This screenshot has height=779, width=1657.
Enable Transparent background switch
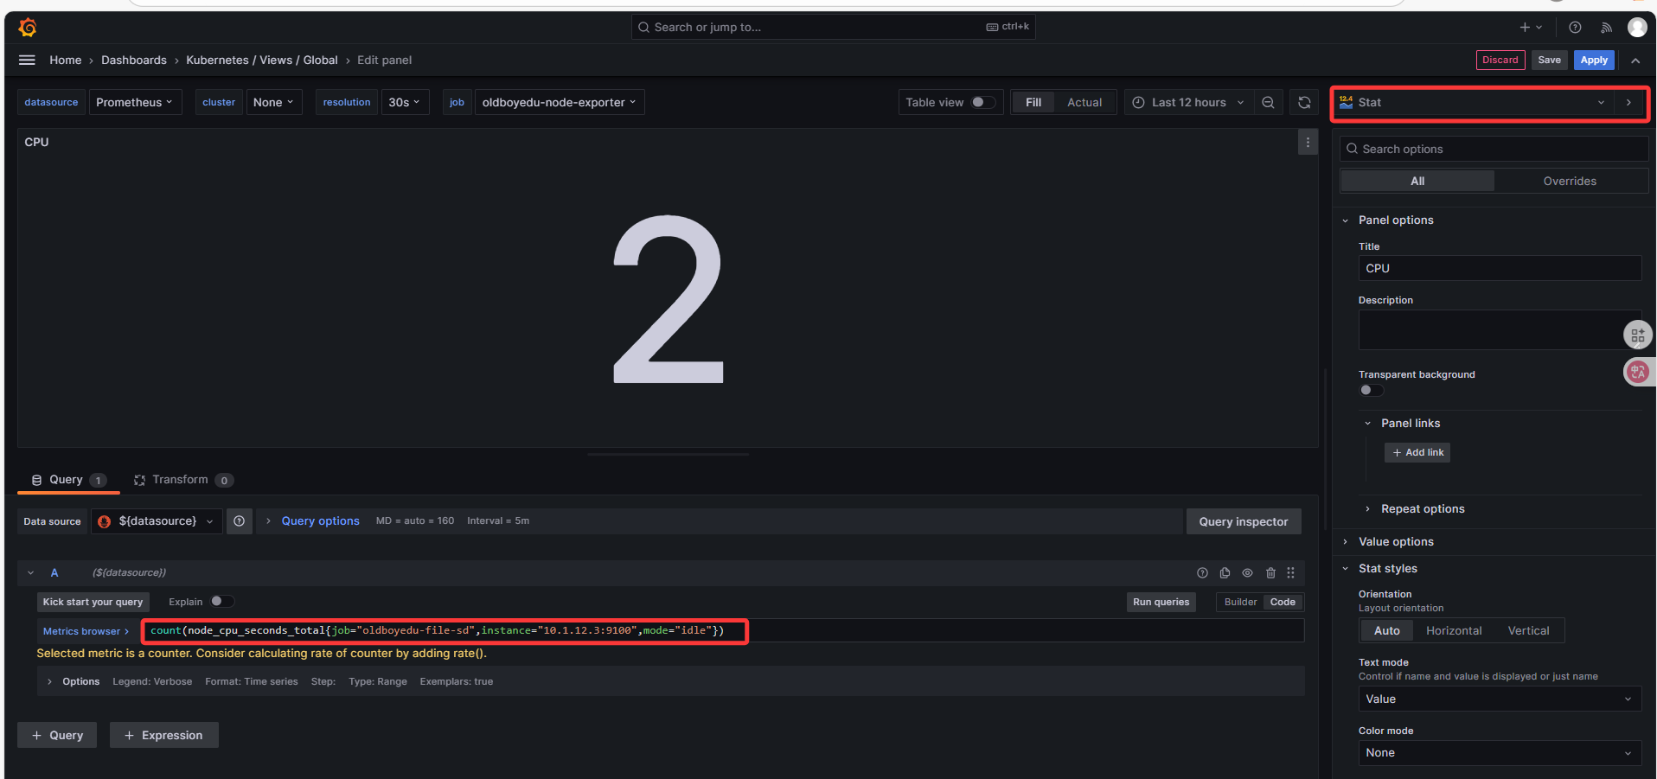pyautogui.click(x=1371, y=390)
